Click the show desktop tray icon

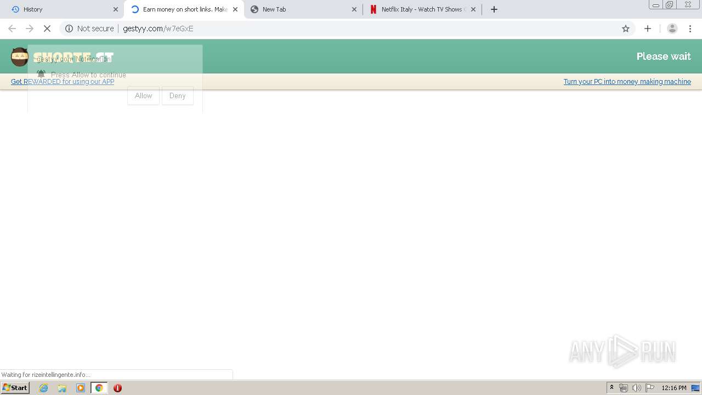click(695, 388)
